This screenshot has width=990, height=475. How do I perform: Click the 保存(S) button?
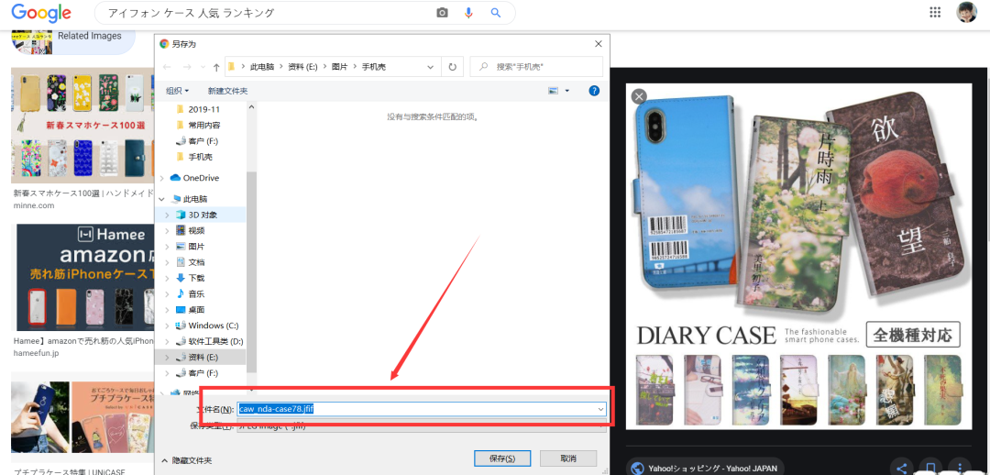pyautogui.click(x=502, y=458)
